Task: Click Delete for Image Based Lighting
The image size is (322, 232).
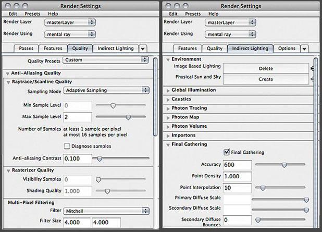Action: point(266,68)
